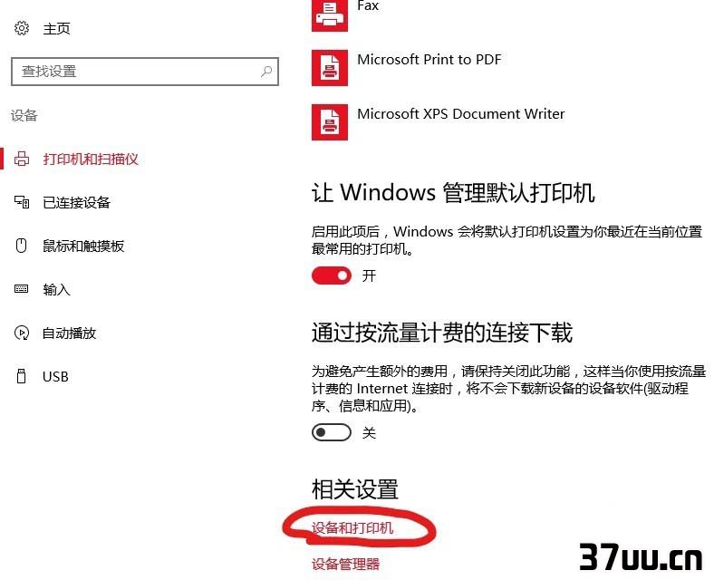This screenshot has height=580, width=714.
Task: Open the 已连接设备 settings page
Action: [x=76, y=202]
